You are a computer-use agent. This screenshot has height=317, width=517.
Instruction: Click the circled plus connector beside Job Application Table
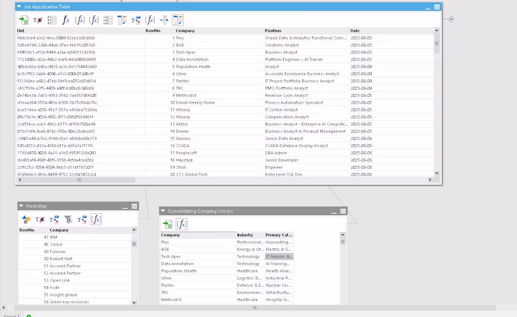[451, 19]
